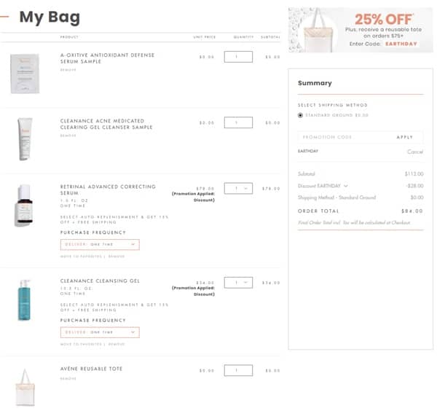
Task: Click the A-Oxitive serum sample product image
Action: (x=25, y=72)
